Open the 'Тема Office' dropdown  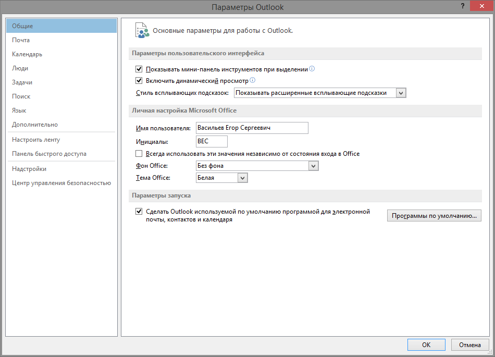point(221,178)
